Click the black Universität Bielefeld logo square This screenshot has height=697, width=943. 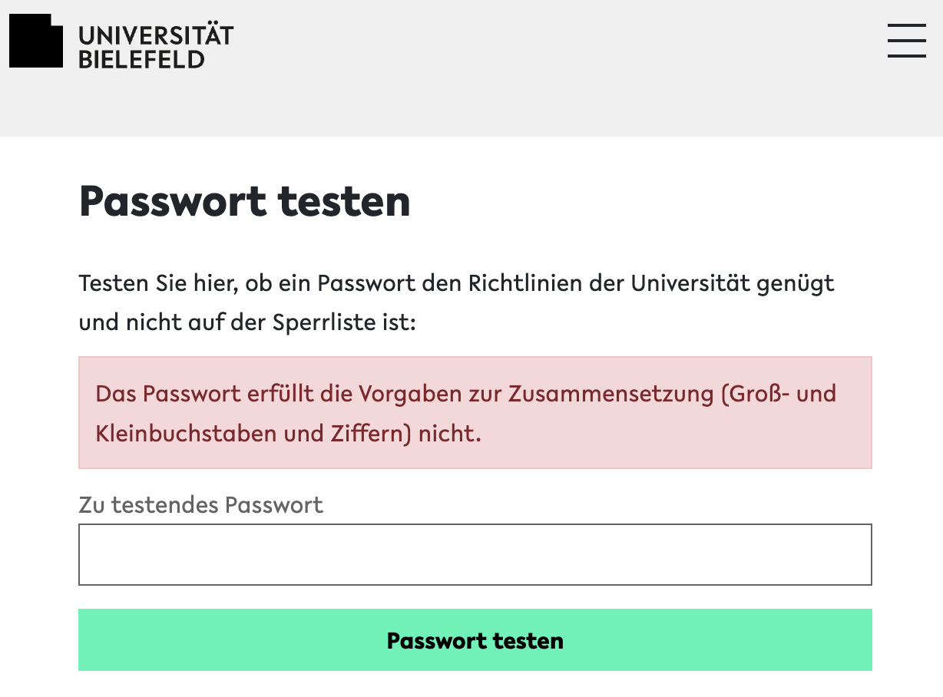[35, 41]
